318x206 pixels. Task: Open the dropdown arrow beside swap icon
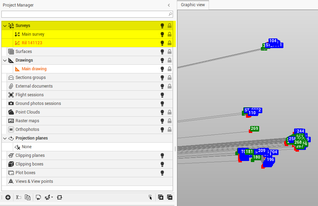[52, 197]
